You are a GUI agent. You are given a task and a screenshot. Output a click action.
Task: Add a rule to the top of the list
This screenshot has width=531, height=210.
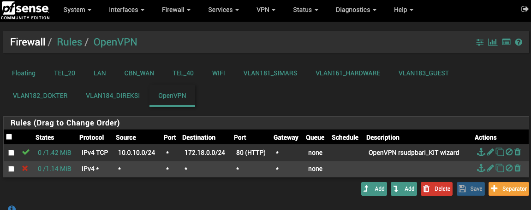point(375,189)
